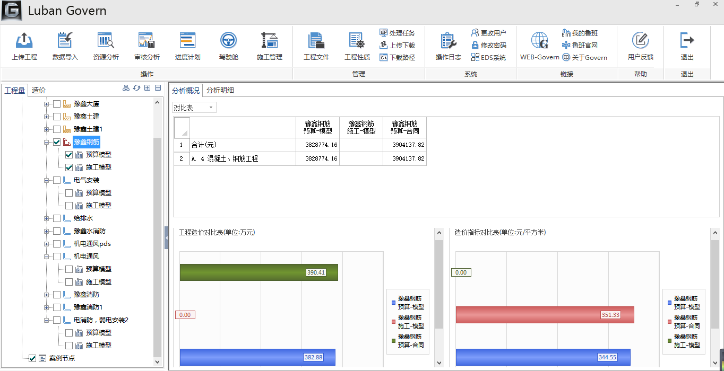Collapse all tree nodes with minus button
The height and width of the screenshot is (371, 724).
click(x=158, y=88)
